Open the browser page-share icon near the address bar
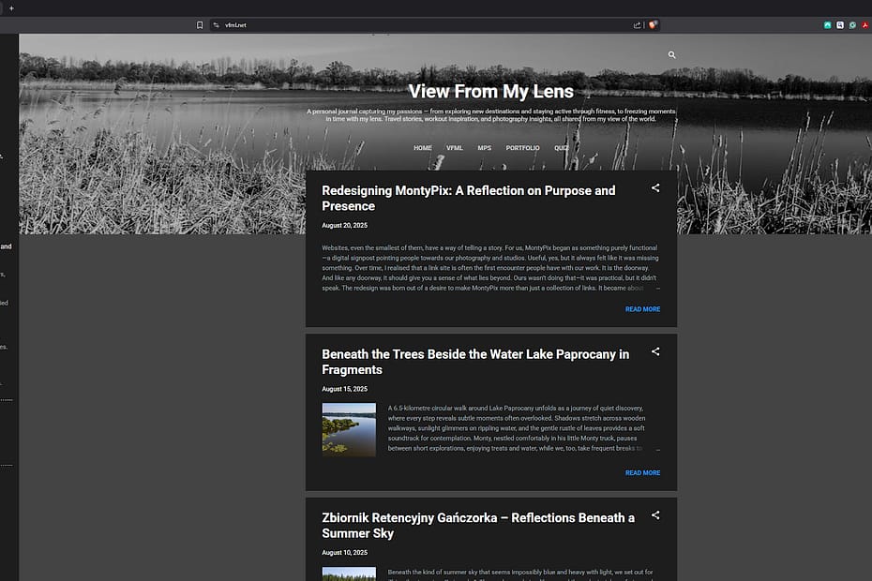 637,24
